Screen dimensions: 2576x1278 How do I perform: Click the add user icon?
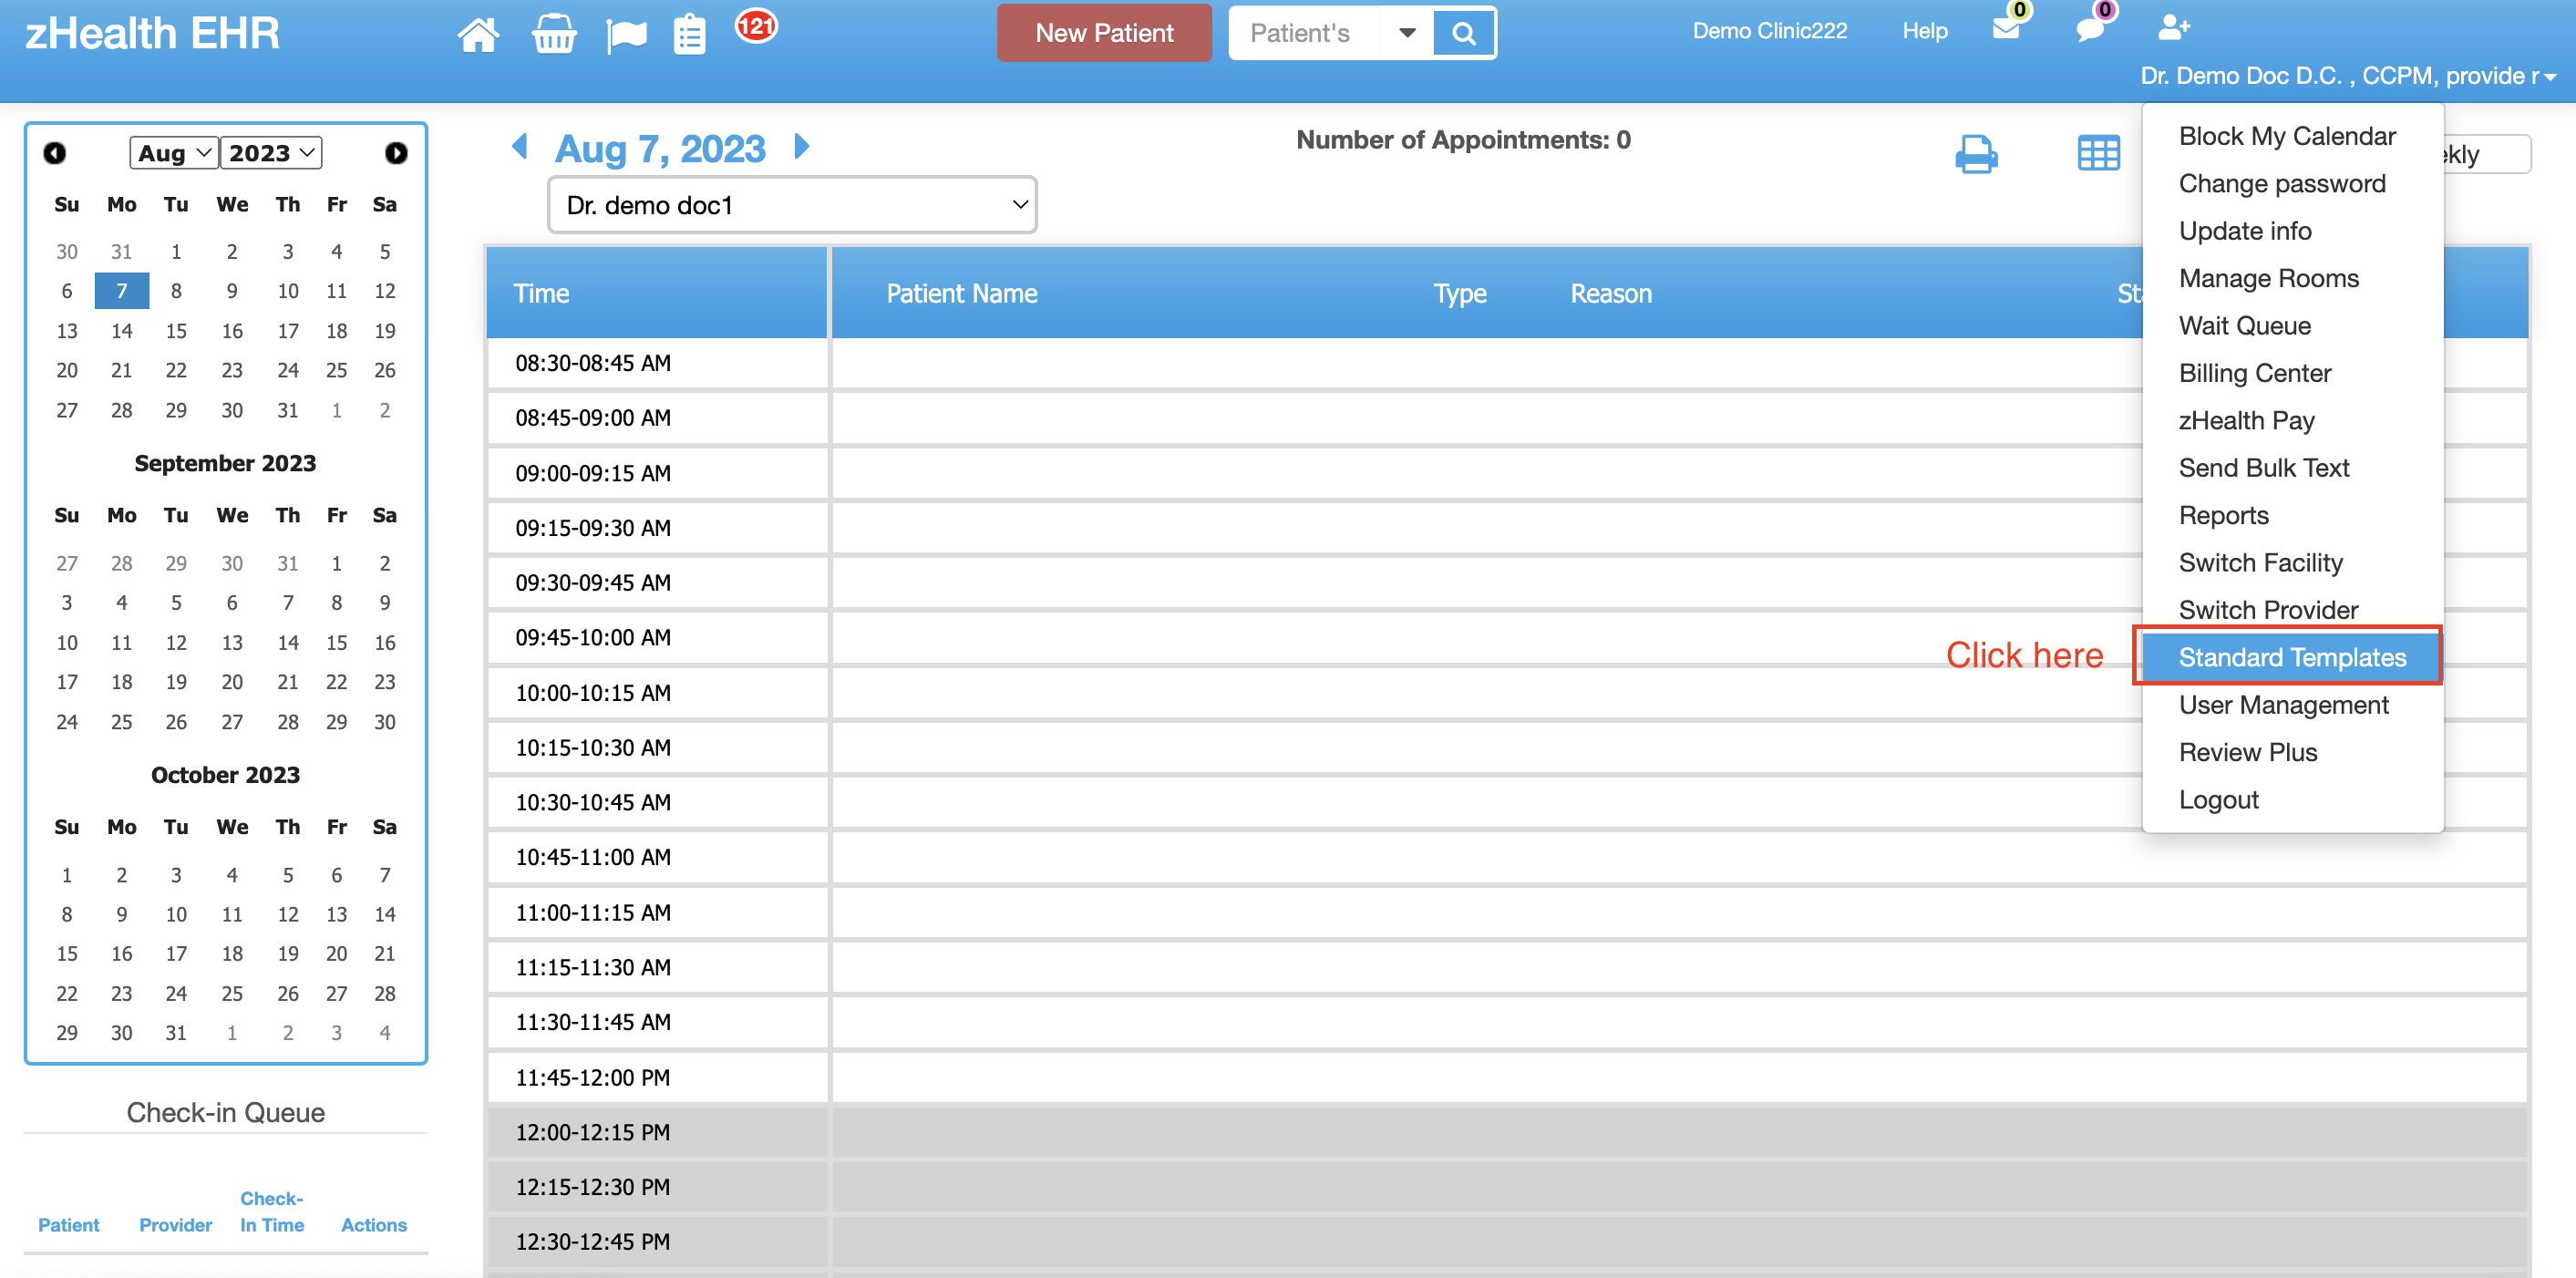pyautogui.click(x=2173, y=27)
